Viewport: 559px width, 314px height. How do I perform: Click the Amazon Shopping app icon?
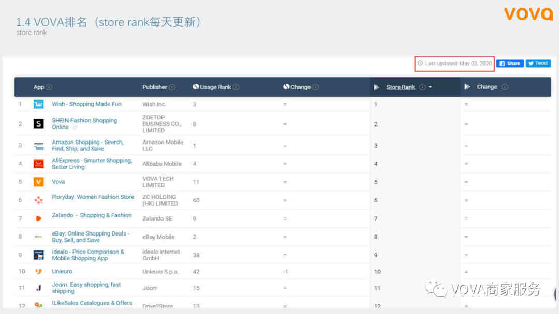click(x=38, y=146)
